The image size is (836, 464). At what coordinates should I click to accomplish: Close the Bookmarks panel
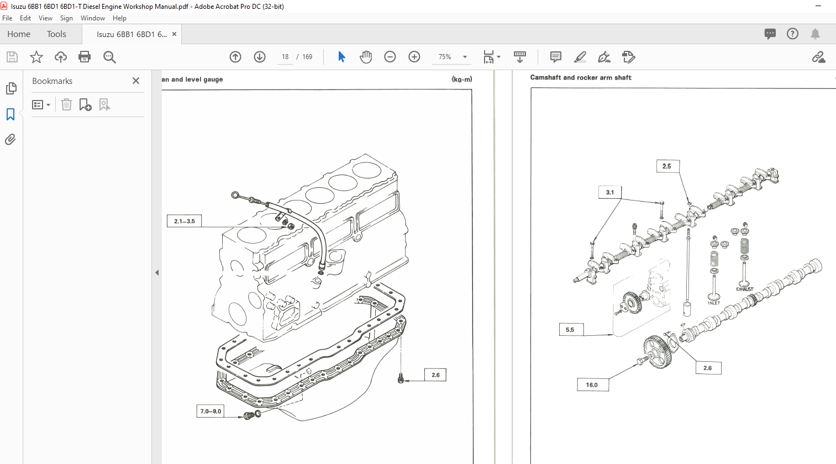[x=136, y=81]
